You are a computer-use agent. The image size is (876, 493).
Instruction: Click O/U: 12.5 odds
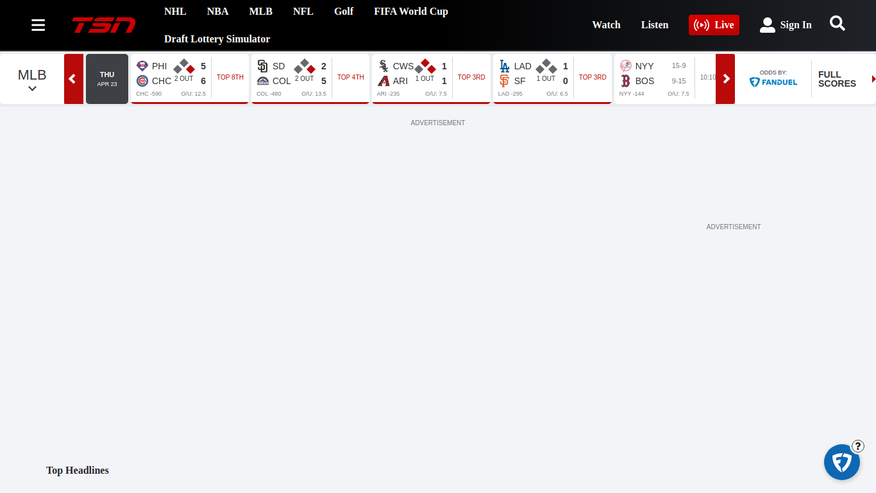[x=194, y=94]
